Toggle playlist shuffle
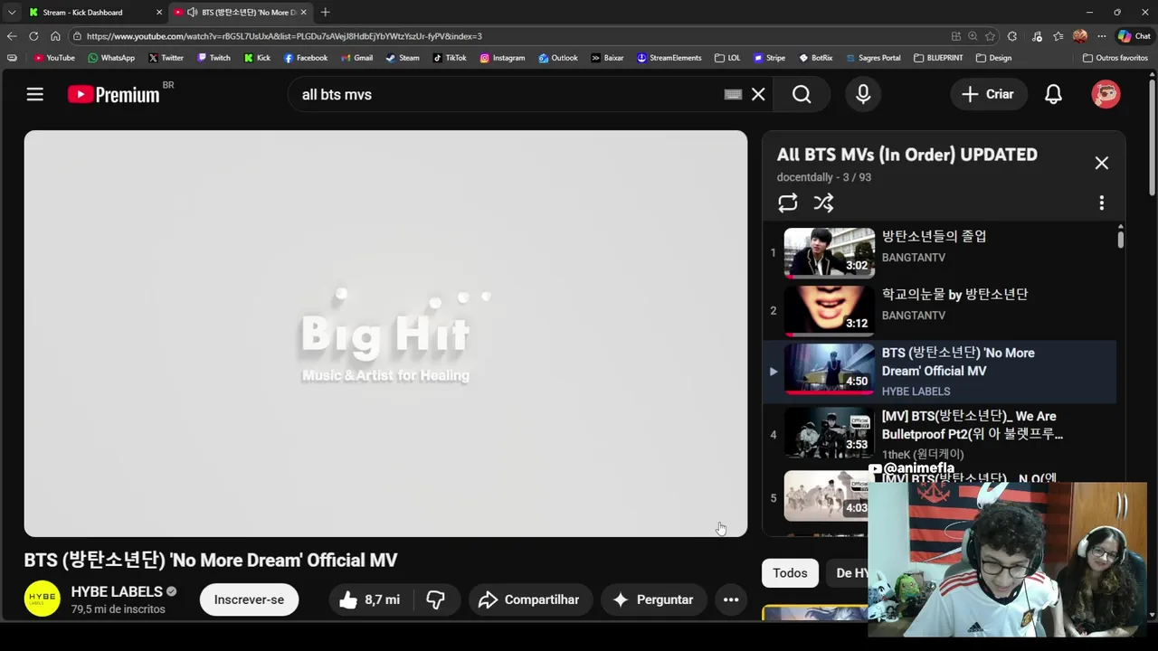Viewport: 1158px width, 651px height. click(823, 203)
